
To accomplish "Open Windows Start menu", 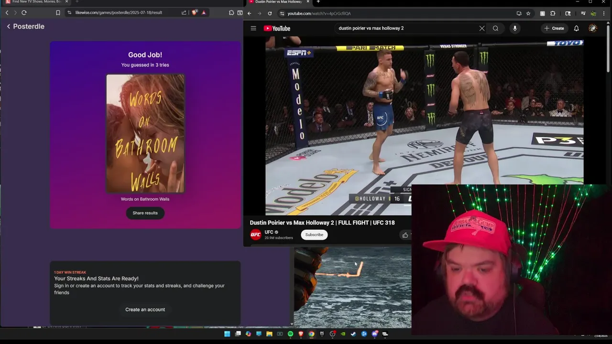I will [x=227, y=333].
